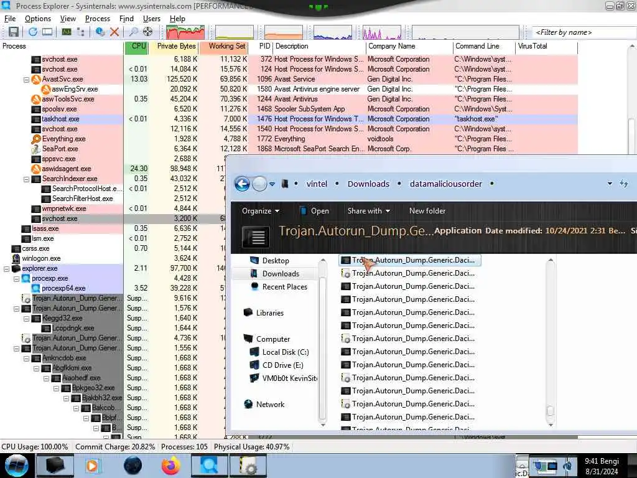This screenshot has width=637, height=478.
Task: Open the Help menu
Action: tap(177, 19)
